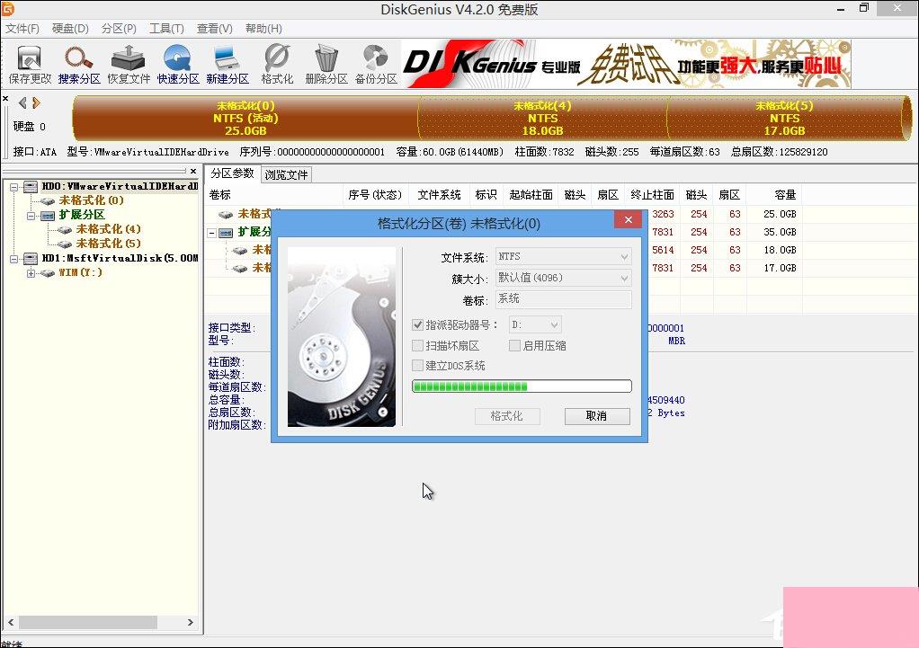Click the 3263 end cylinder cell
This screenshot has width=919, height=648.
(x=663, y=215)
